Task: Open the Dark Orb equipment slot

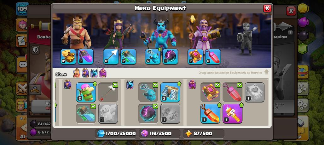Action: pyautogui.click(x=170, y=57)
